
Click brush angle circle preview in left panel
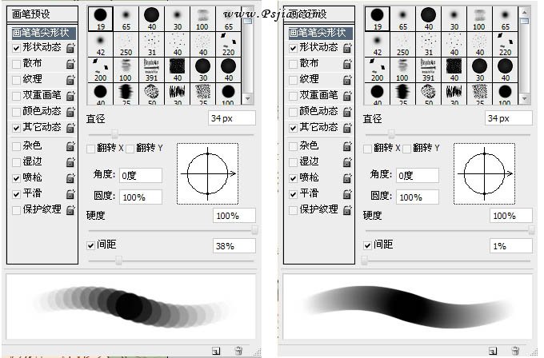pos(207,173)
